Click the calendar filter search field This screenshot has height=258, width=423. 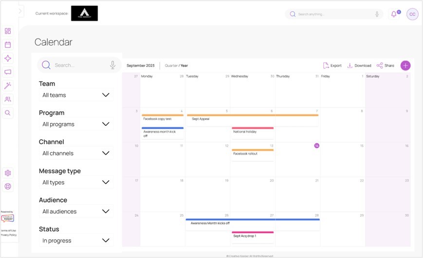pos(78,65)
